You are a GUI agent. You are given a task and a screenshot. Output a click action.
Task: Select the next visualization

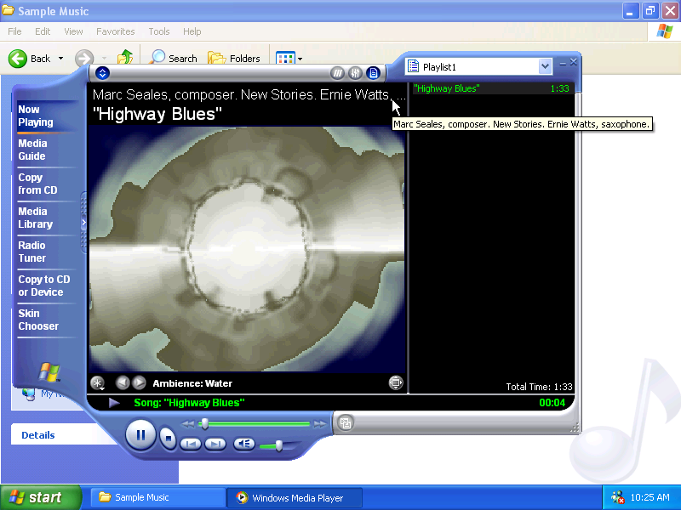tap(139, 382)
